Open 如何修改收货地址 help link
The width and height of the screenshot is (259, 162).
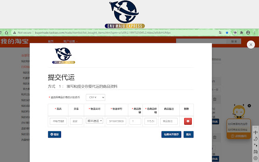[238, 130]
